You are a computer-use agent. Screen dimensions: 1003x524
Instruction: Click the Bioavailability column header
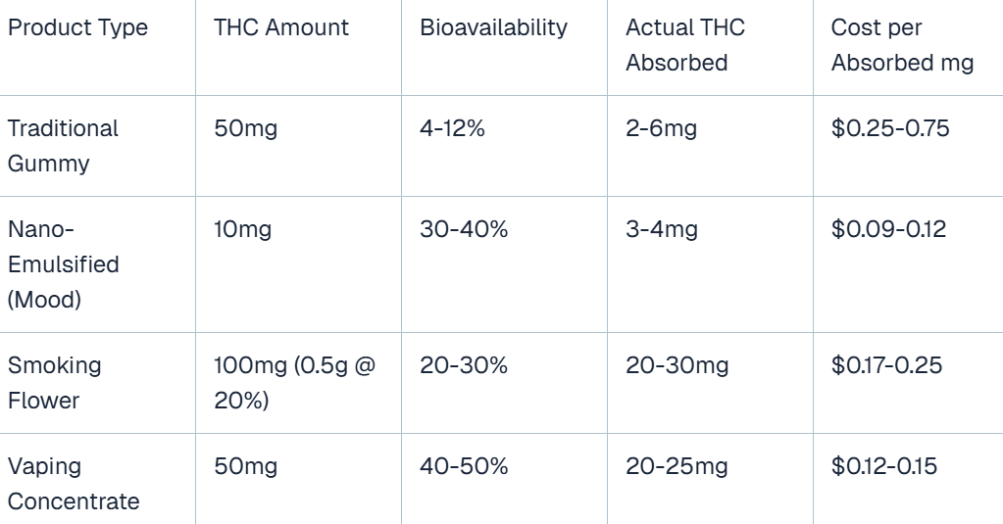(493, 27)
